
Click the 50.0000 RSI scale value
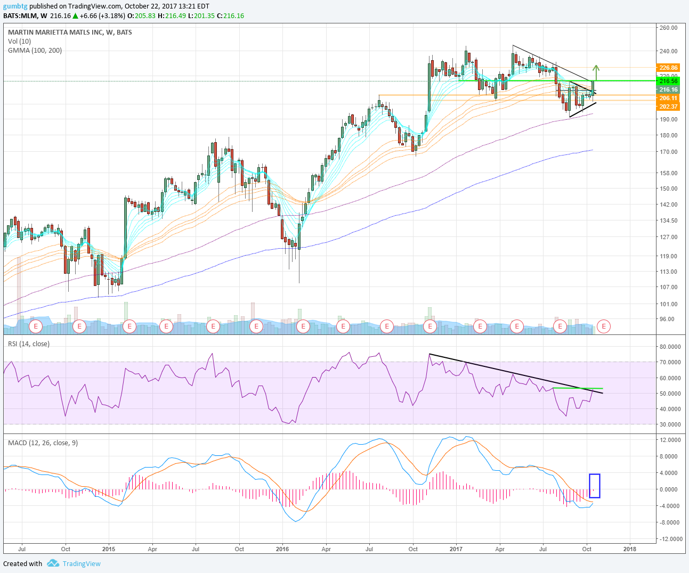(x=669, y=394)
